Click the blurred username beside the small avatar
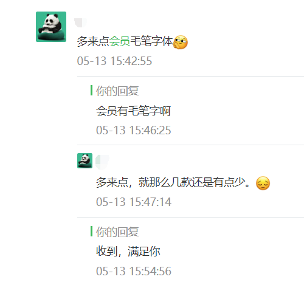Image resolution: width=304 pixels, height=285 pixels. (102, 162)
